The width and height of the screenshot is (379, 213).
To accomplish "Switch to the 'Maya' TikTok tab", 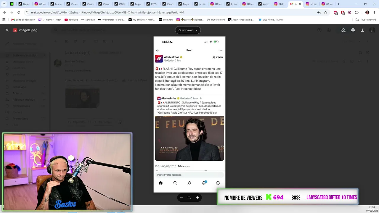I will (x=184, y=4).
